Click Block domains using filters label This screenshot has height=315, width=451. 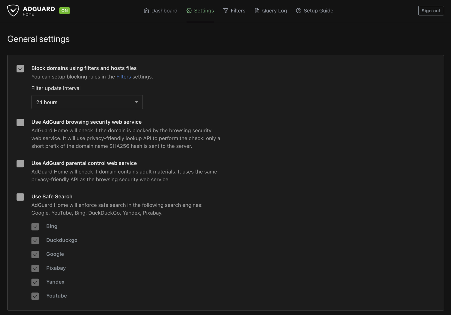pos(84,68)
